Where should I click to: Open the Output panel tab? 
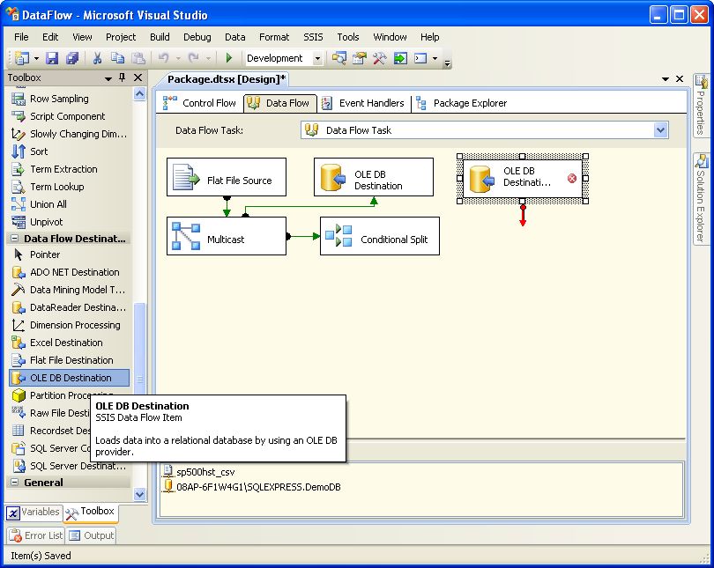click(92, 535)
